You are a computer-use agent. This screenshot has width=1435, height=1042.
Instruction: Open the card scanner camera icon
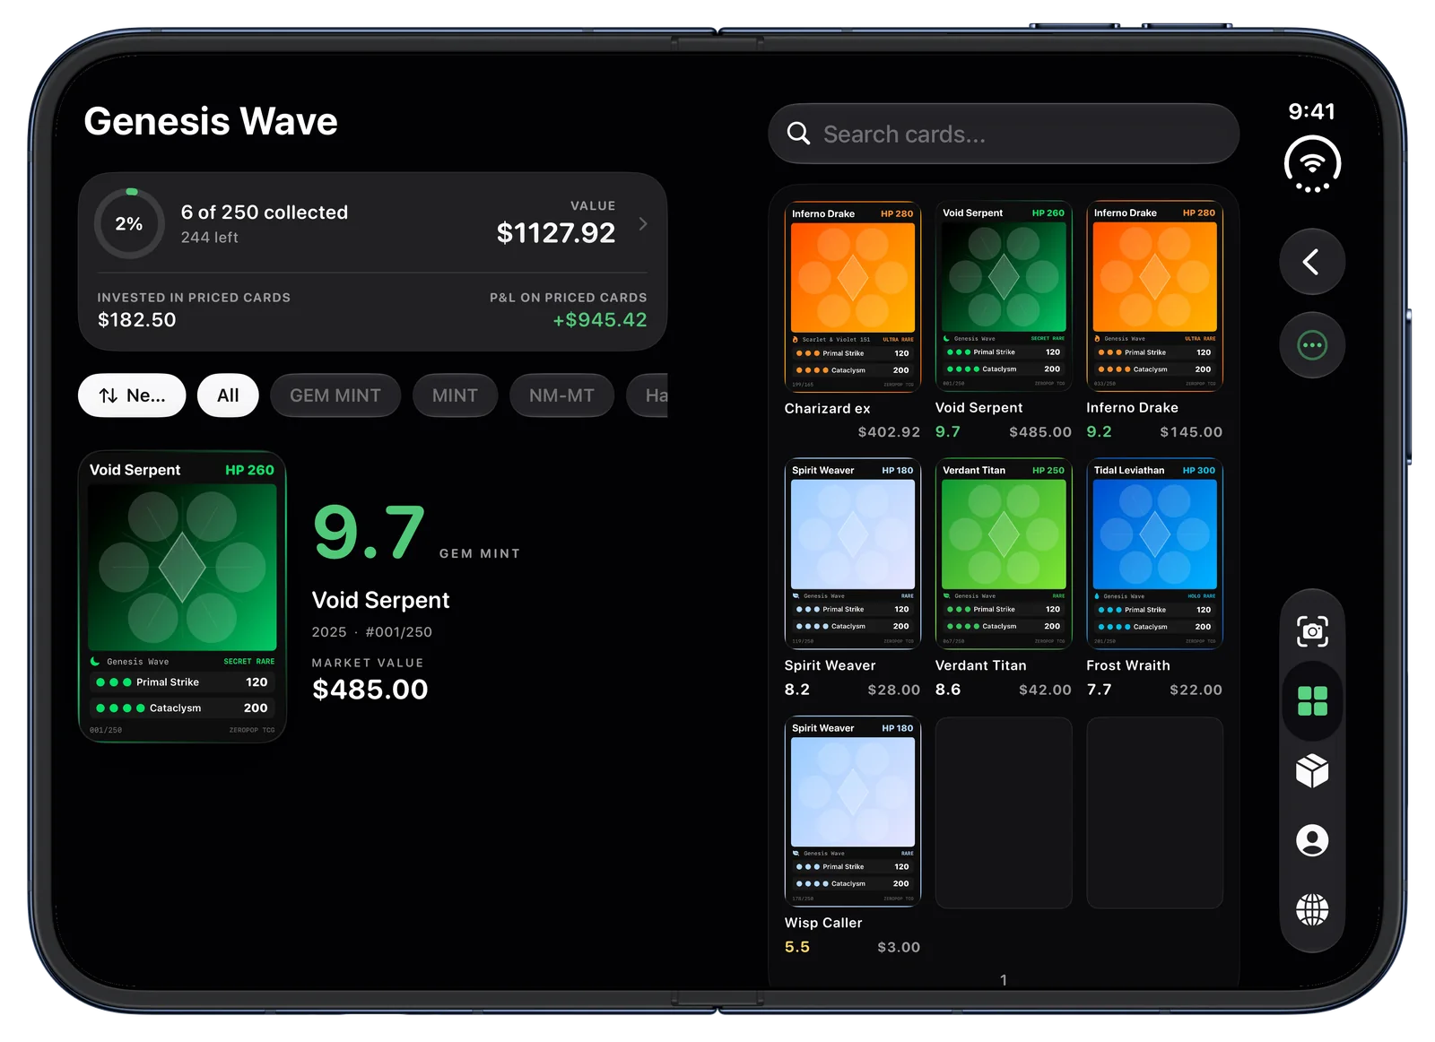tap(1311, 631)
